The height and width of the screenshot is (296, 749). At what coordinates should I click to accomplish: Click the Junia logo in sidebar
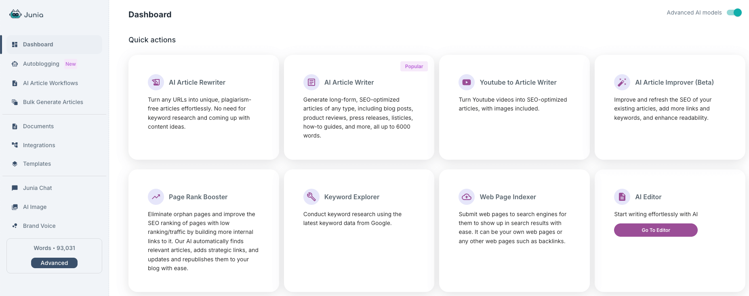pos(26,15)
